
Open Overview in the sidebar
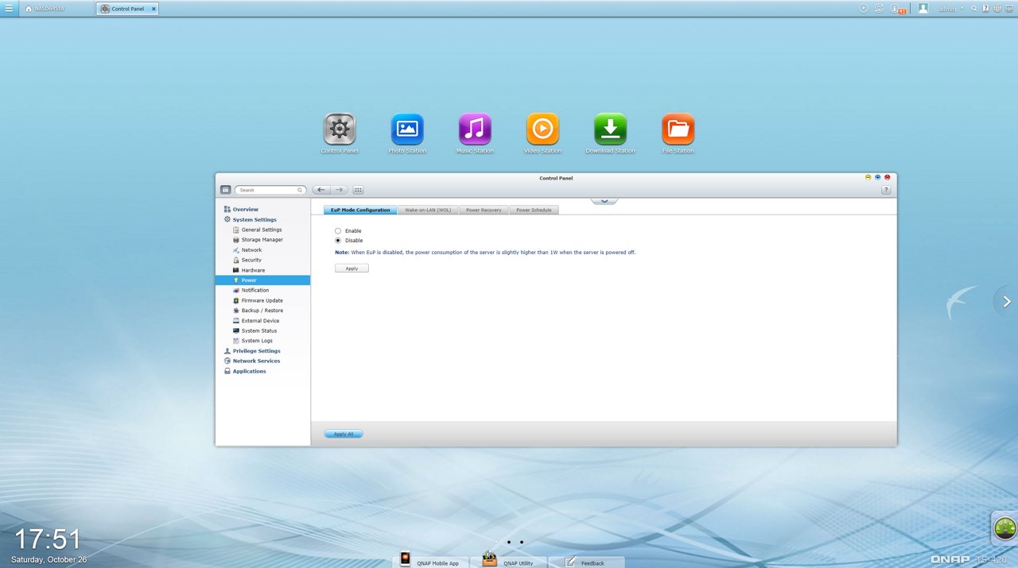pos(246,210)
